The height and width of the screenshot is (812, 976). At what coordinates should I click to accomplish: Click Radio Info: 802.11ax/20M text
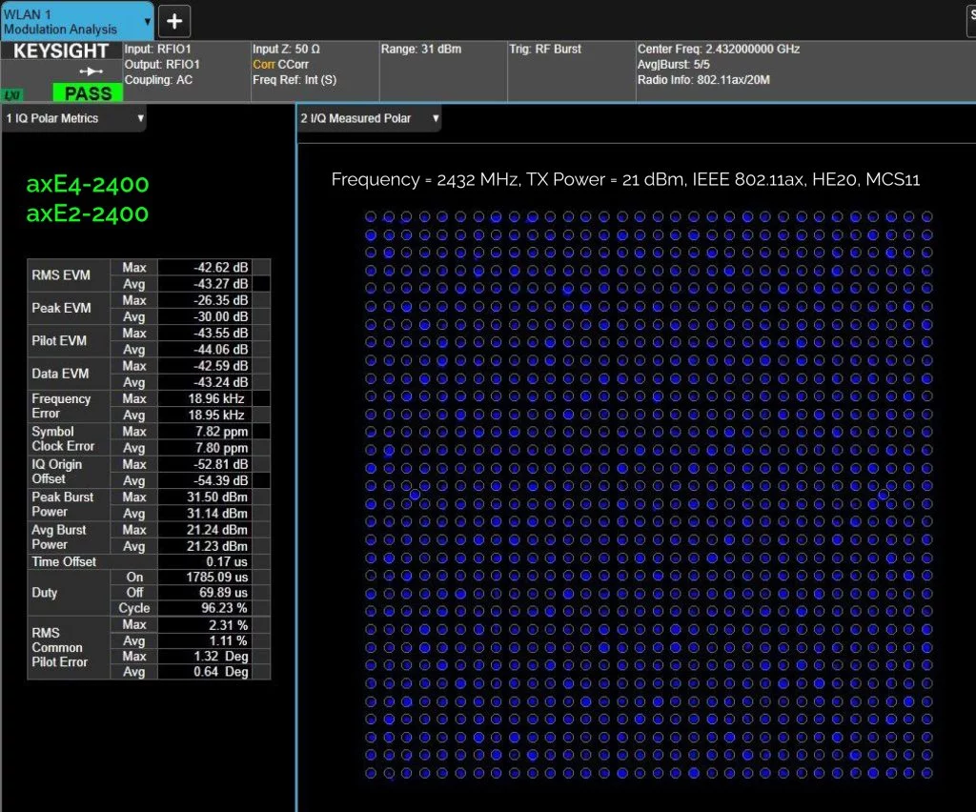[x=703, y=80]
